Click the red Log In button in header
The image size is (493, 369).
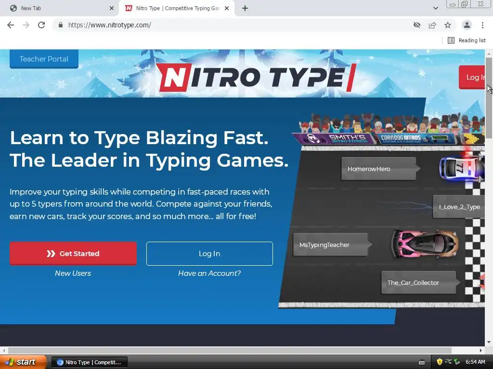(472, 77)
